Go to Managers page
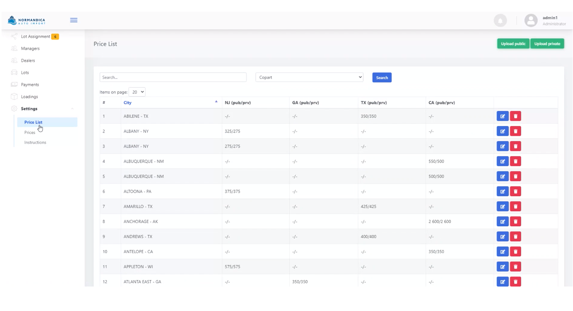Screen dimensions: 573x311 pos(30,49)
